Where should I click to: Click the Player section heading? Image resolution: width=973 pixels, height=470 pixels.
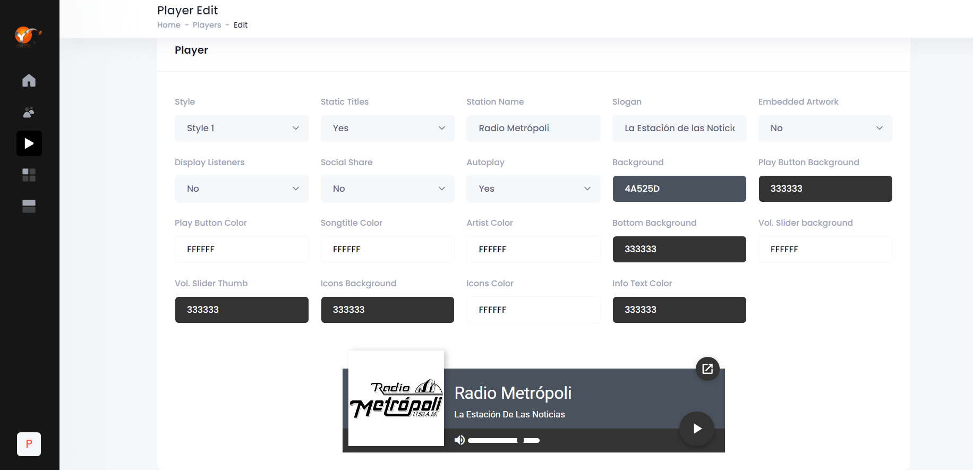click(x=191, y=50)
